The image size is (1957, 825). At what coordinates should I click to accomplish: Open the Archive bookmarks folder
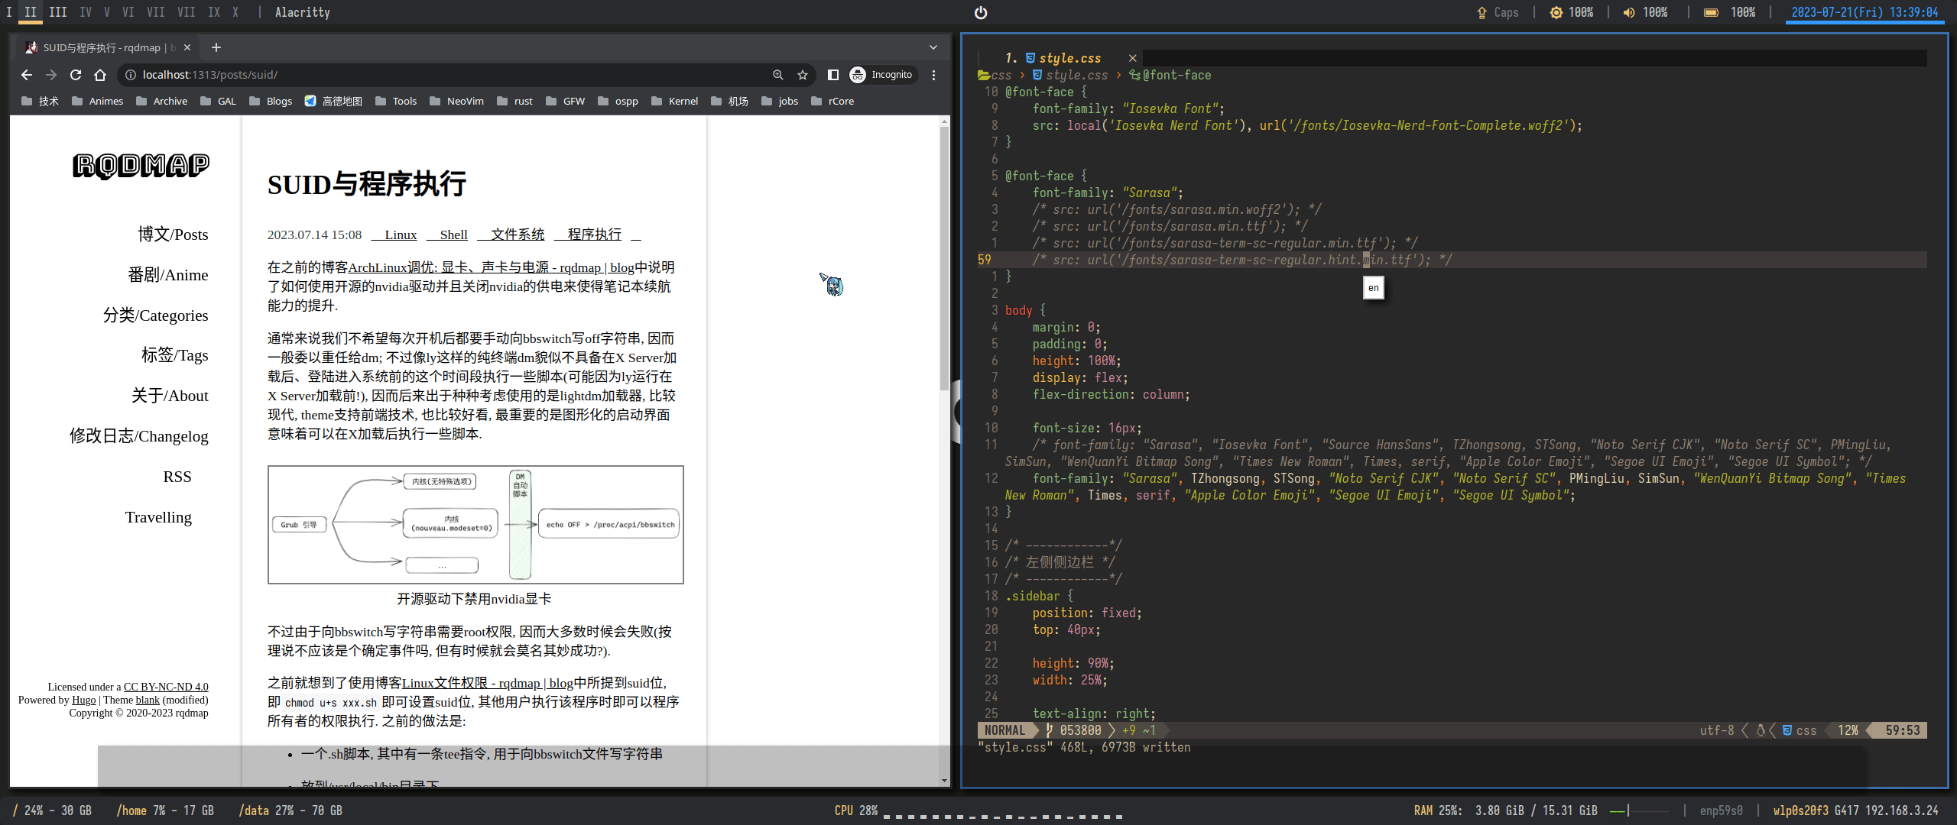point(162,101)
